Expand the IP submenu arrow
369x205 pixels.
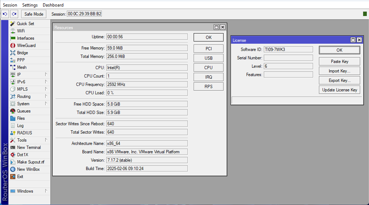(x=46, y=74)
